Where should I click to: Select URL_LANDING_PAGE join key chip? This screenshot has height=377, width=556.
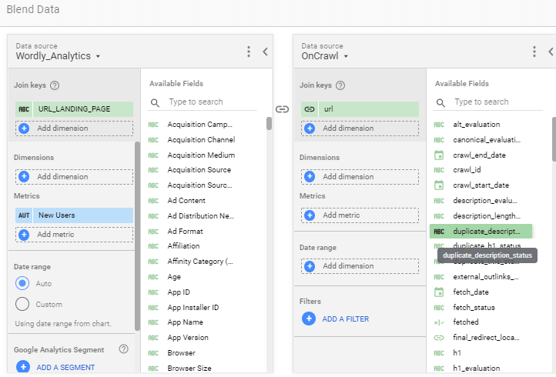coord(74,109)
